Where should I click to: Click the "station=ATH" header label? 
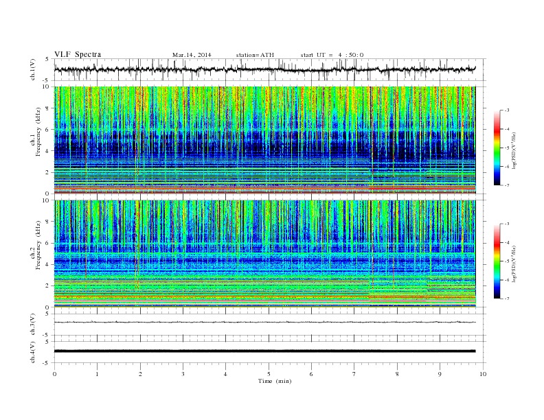tap(255, 55)
